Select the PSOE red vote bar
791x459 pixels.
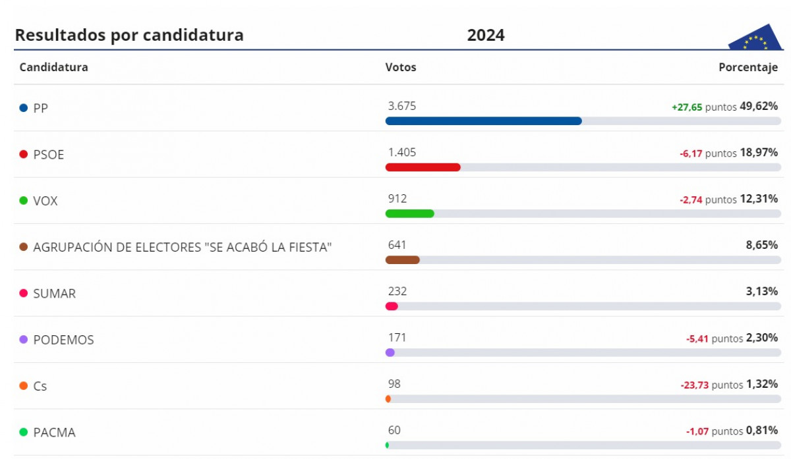coord(423,167)
